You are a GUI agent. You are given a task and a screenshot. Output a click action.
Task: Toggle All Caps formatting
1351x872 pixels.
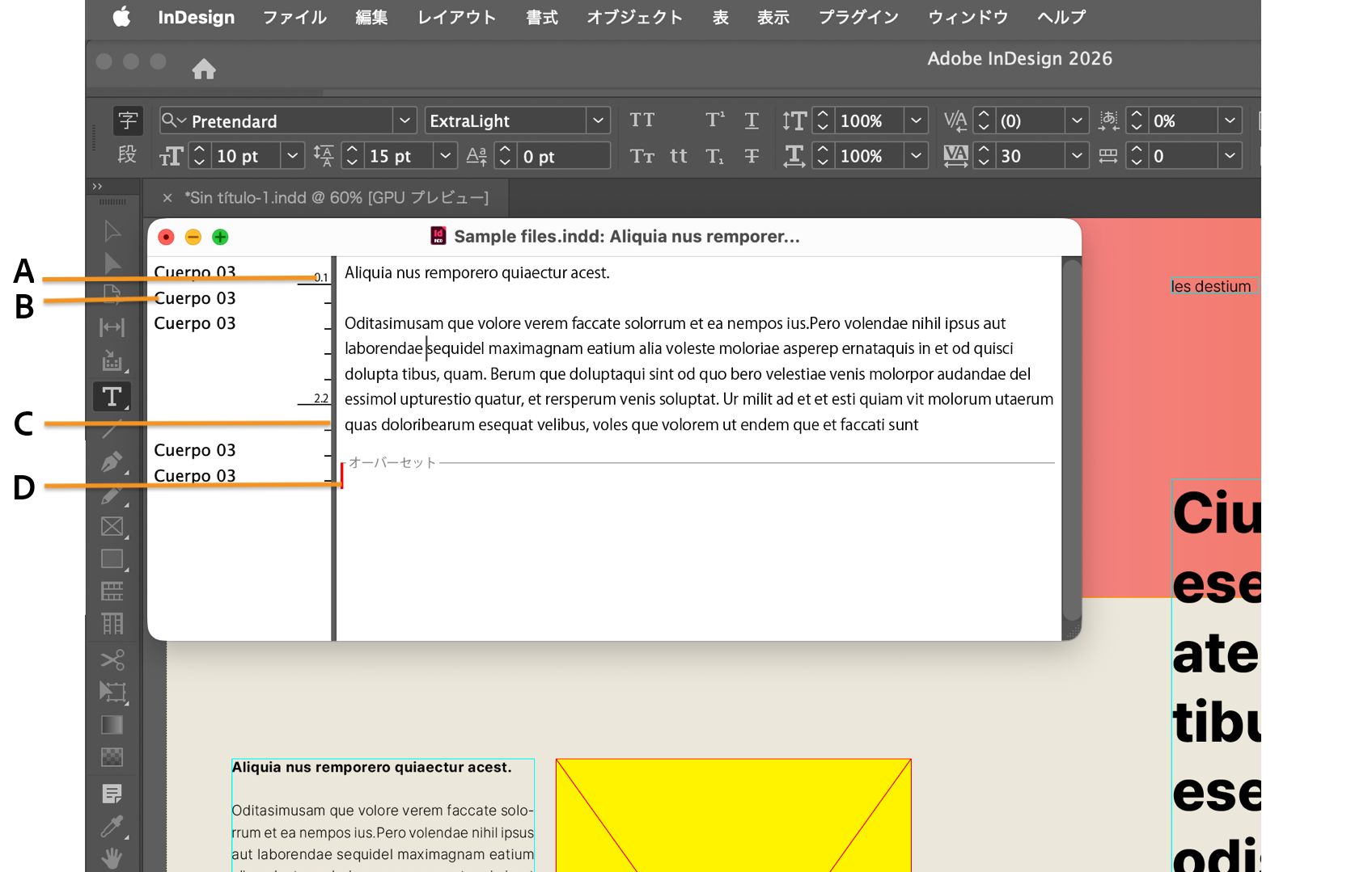tap(642, 120)
